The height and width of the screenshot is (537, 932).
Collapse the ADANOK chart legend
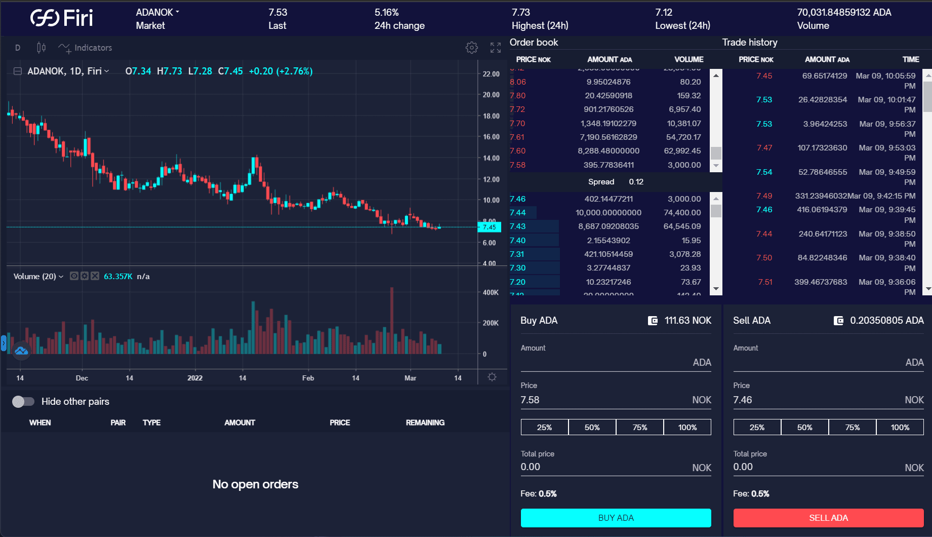(x=17, y=71)
